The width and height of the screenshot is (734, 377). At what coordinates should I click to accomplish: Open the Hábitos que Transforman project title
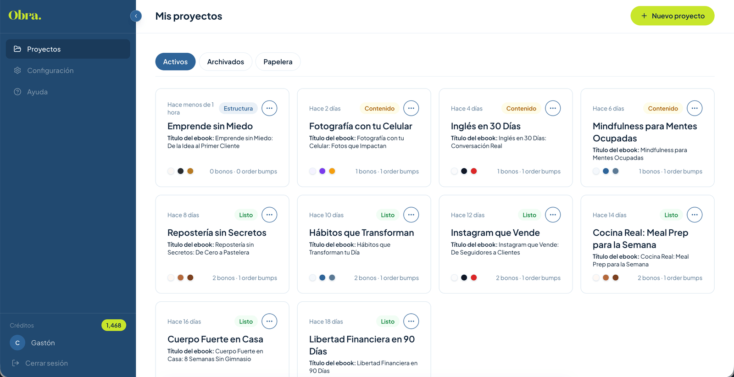tap(361, 233)
